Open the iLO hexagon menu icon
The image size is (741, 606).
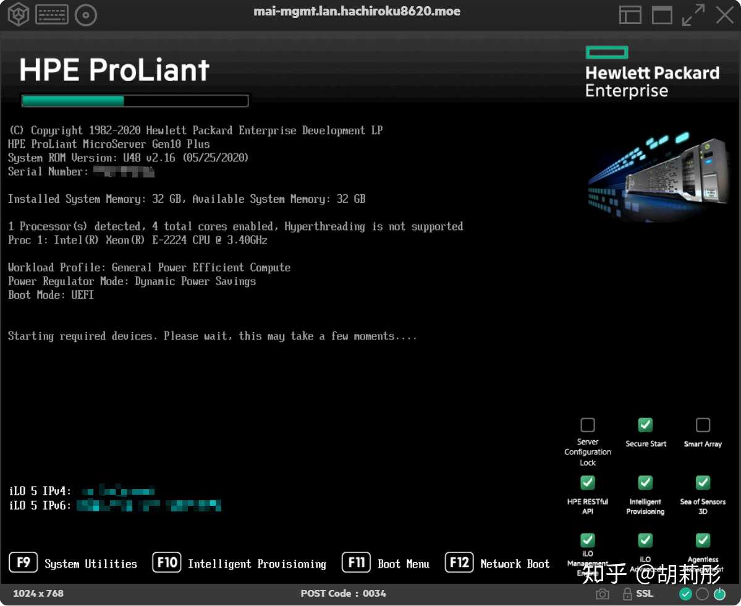tap(19, 14)
